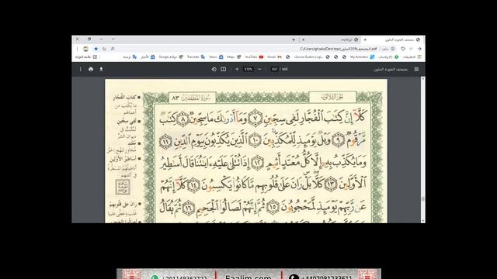
Task: Open the PDF sidebar hamburger menu
Action: coord(416,69)
